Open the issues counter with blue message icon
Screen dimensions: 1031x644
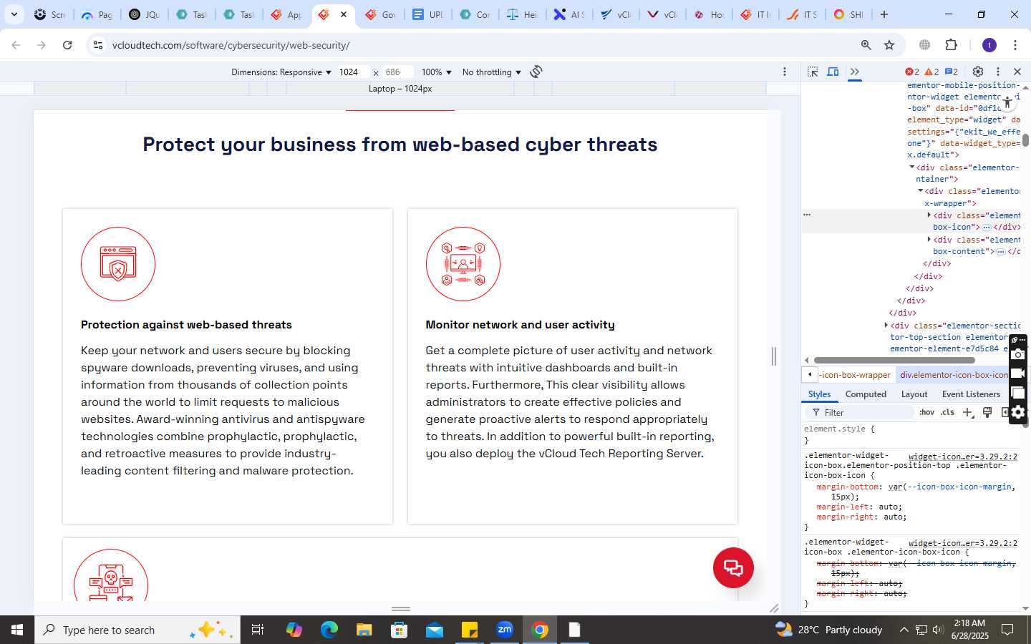pos(952,72)
